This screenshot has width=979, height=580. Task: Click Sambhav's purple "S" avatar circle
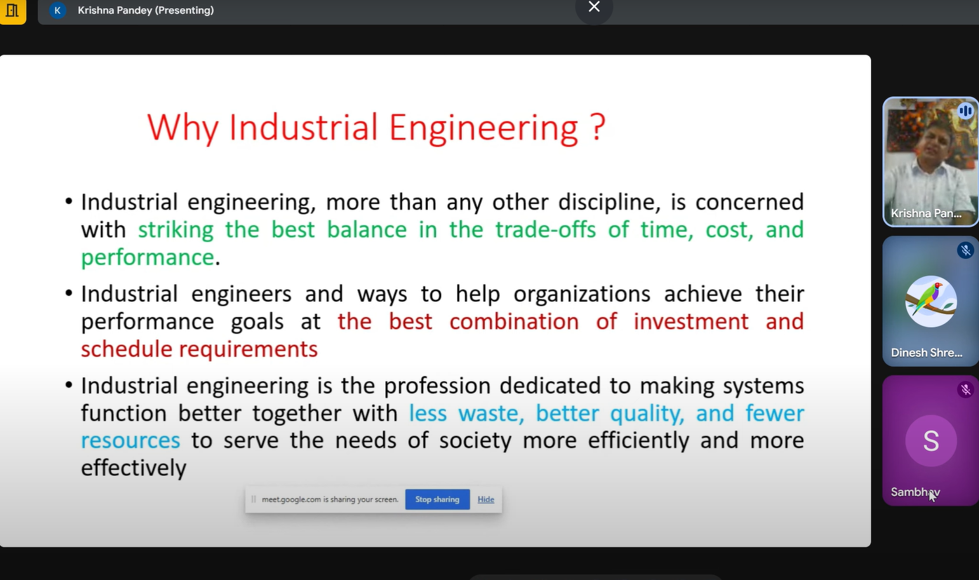[931, 440]
